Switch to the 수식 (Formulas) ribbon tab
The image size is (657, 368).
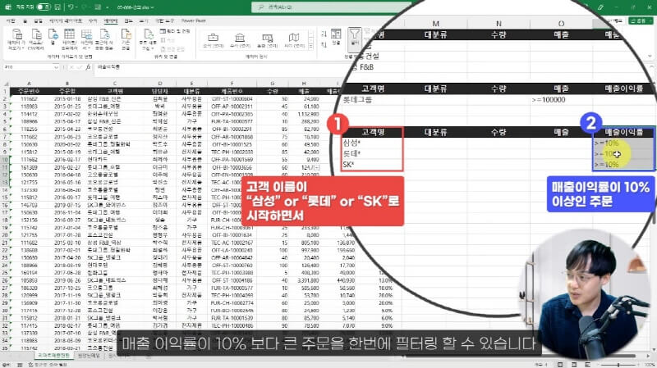pos(93,20)
